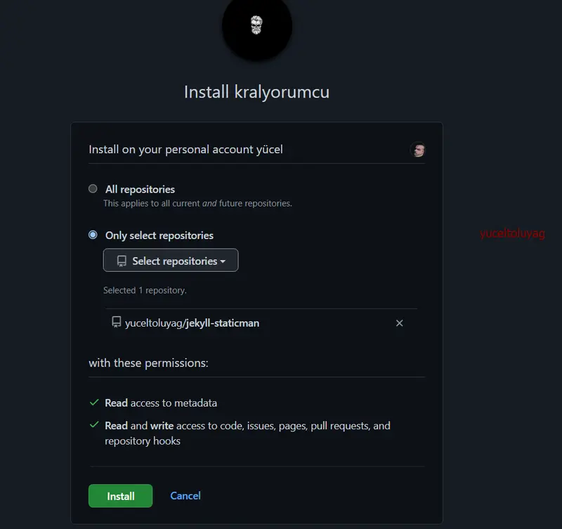Remove jekyll-staticman from selected repositories
Viewport: 562px width, 529px height.
coord(399,323)
